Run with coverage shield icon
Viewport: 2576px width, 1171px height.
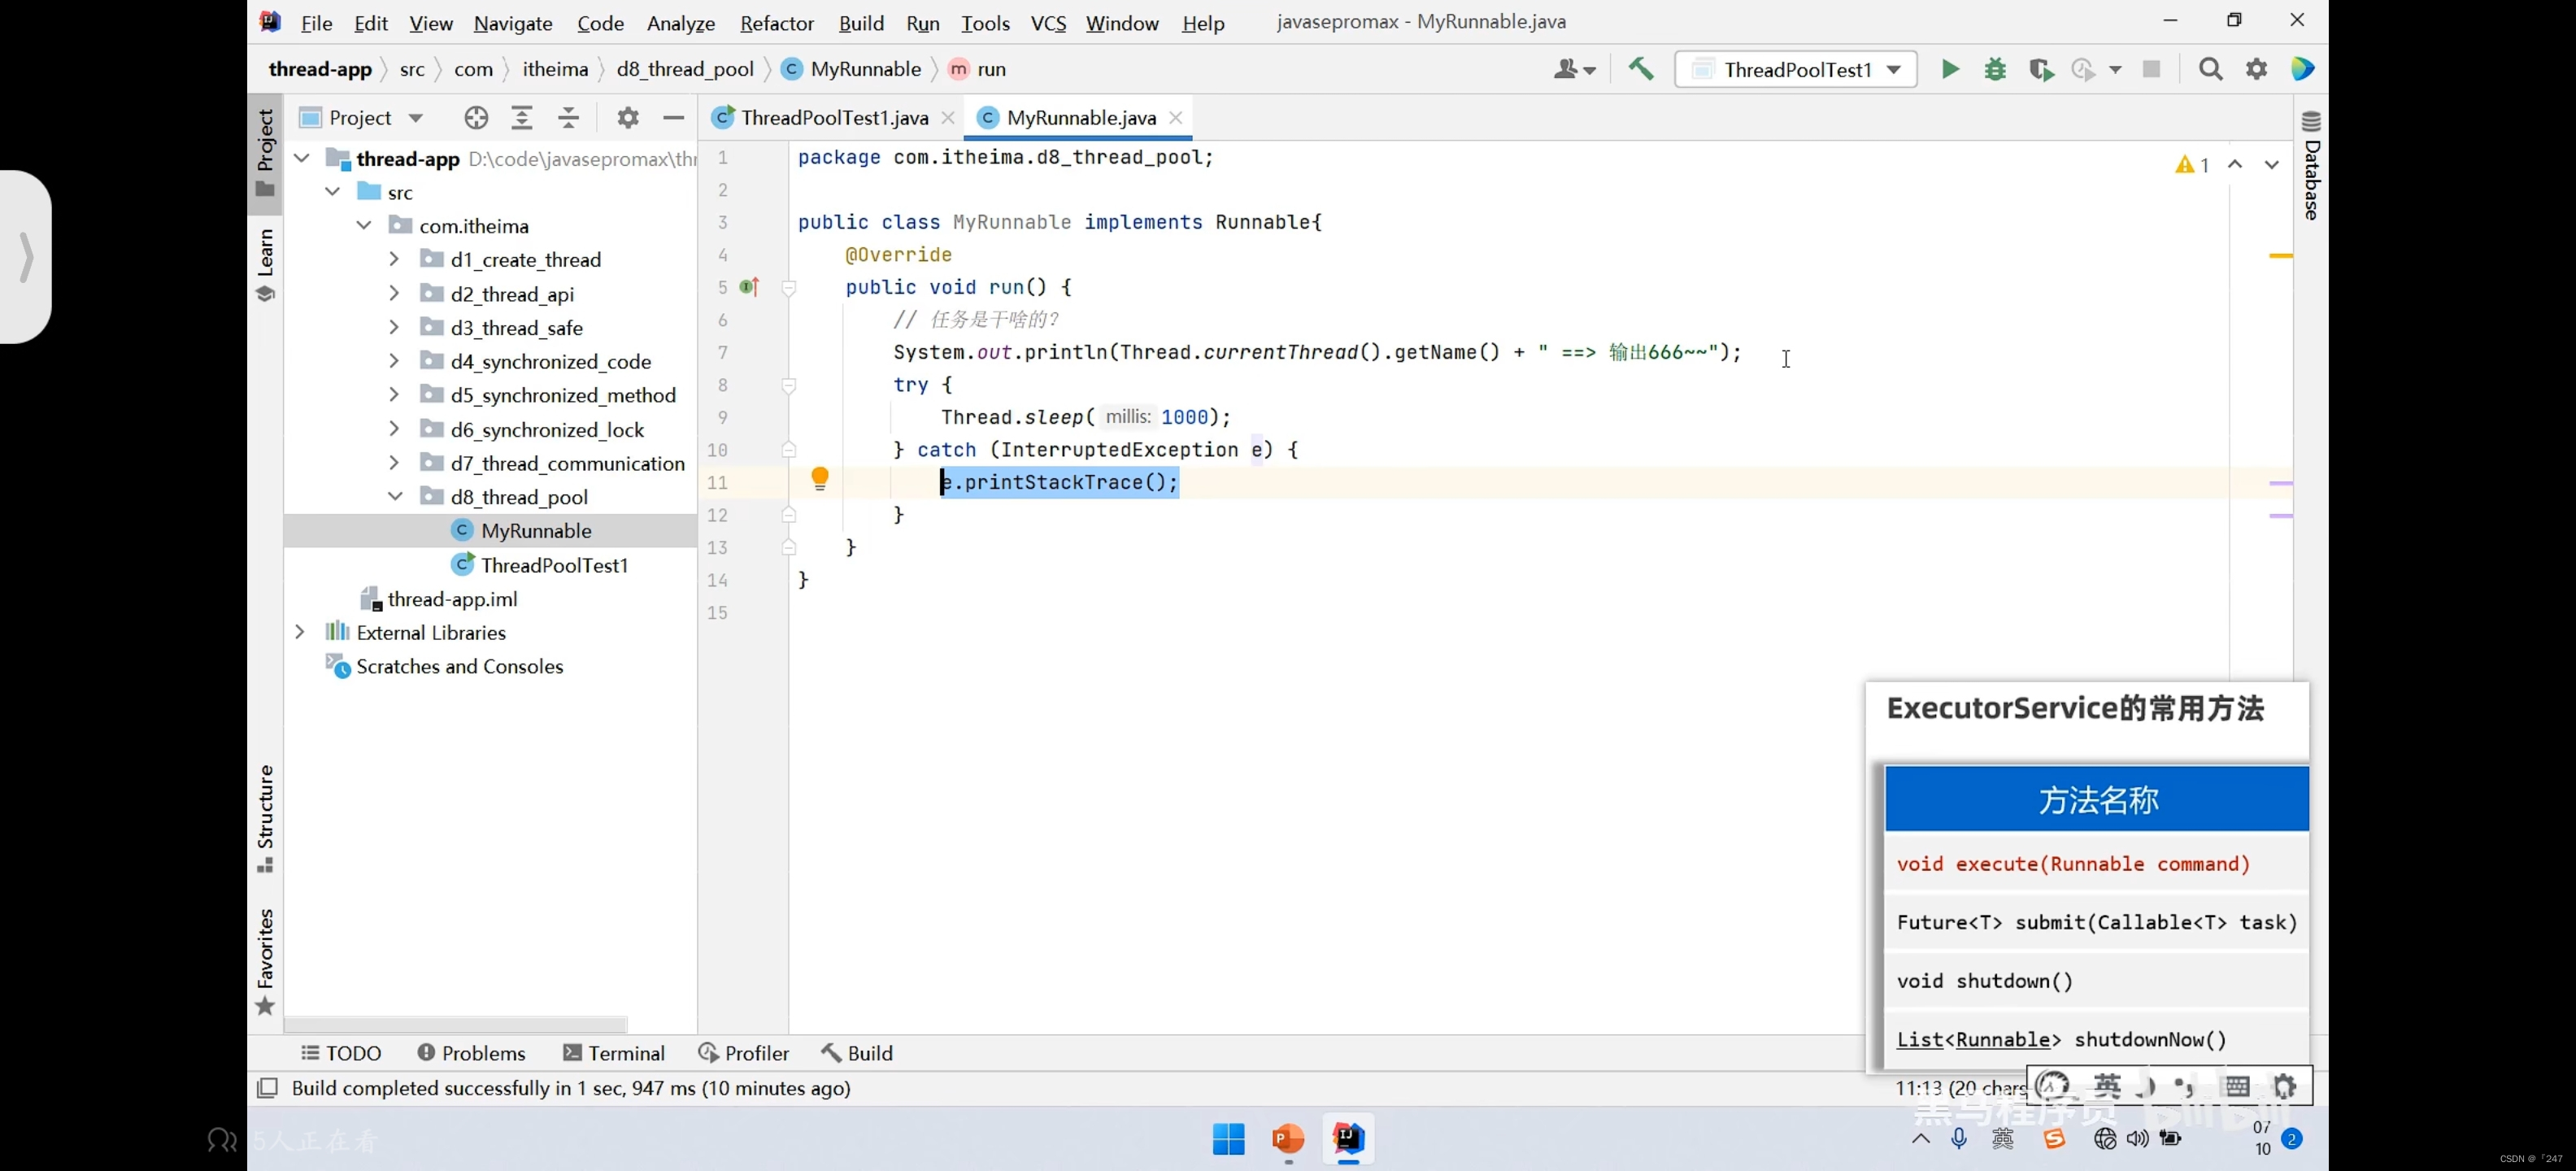click(x=2040, y=69)
